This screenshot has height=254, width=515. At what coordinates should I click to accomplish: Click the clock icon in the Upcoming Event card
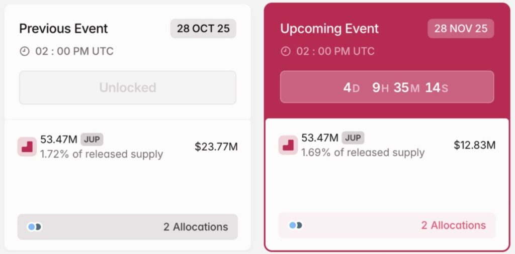286,51
